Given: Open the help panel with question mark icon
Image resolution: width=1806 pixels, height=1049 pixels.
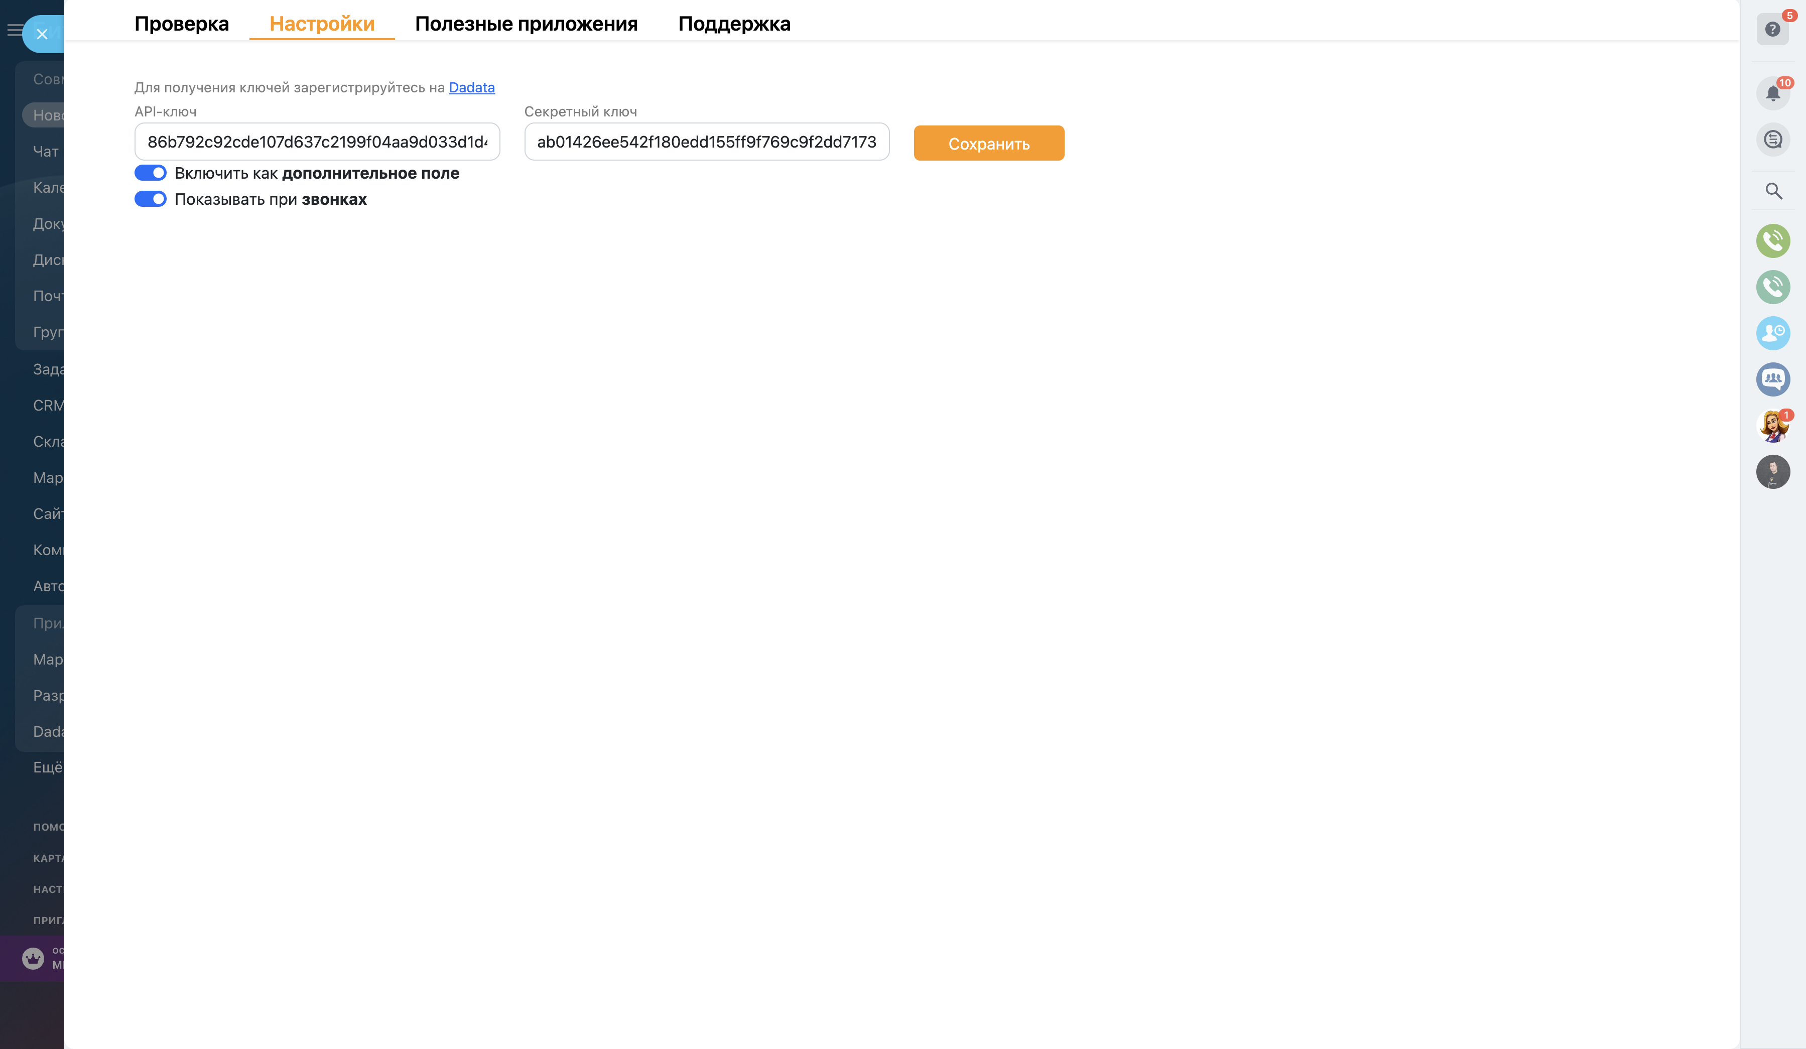Looking at the screenshot, I should coord(1773,29).
